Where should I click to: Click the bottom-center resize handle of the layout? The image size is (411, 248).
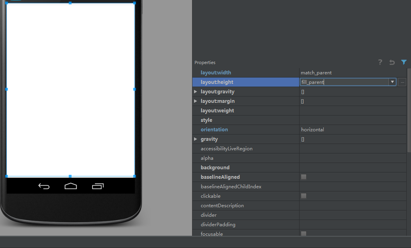click(x=70, y=176)
